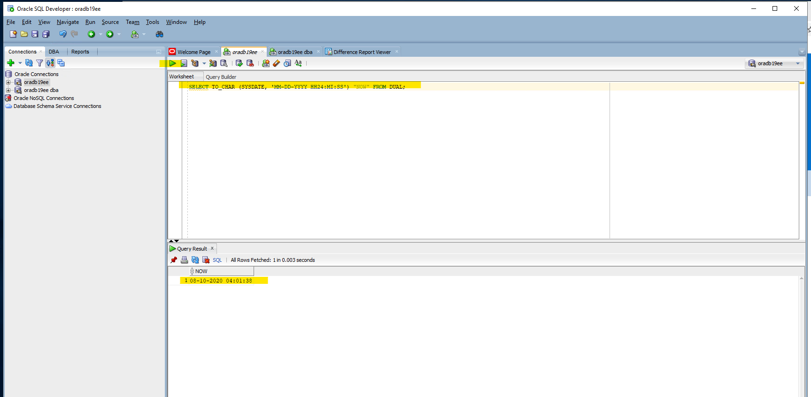Open the Source menu
This screenshot has width=811, height=397.
pos(110,22)
